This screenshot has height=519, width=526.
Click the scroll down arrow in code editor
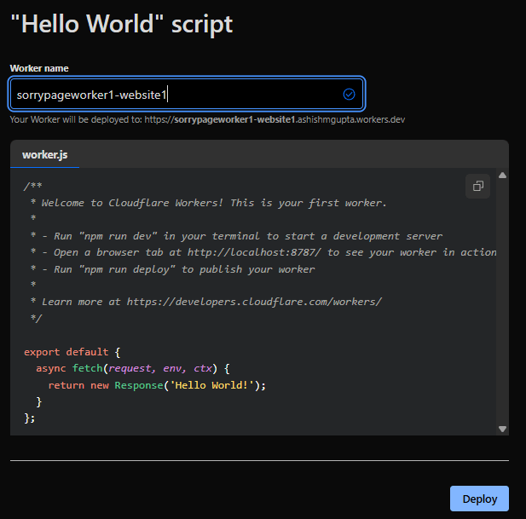pyautogui.click(x=502, y=429)
